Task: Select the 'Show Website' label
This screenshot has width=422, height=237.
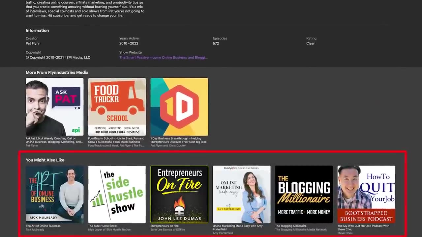Action: 131,52
